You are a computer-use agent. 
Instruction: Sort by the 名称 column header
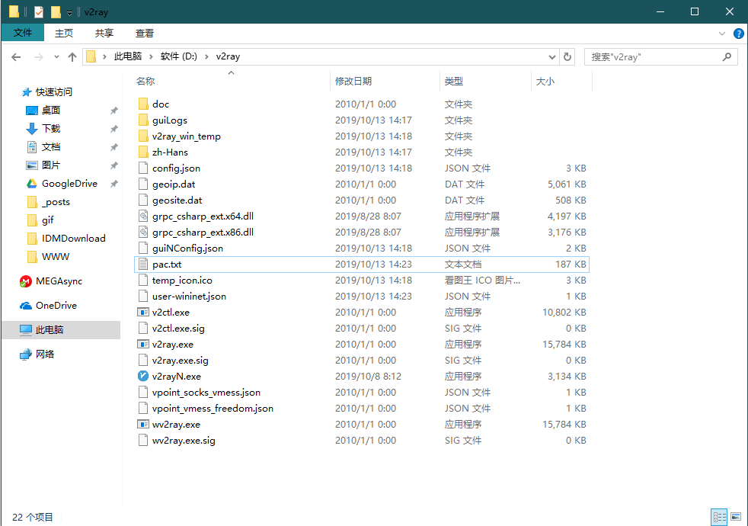(232, 81)
